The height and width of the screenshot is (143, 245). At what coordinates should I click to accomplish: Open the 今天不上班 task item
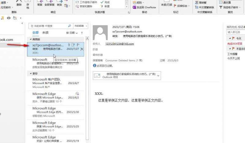coord(234,58)
